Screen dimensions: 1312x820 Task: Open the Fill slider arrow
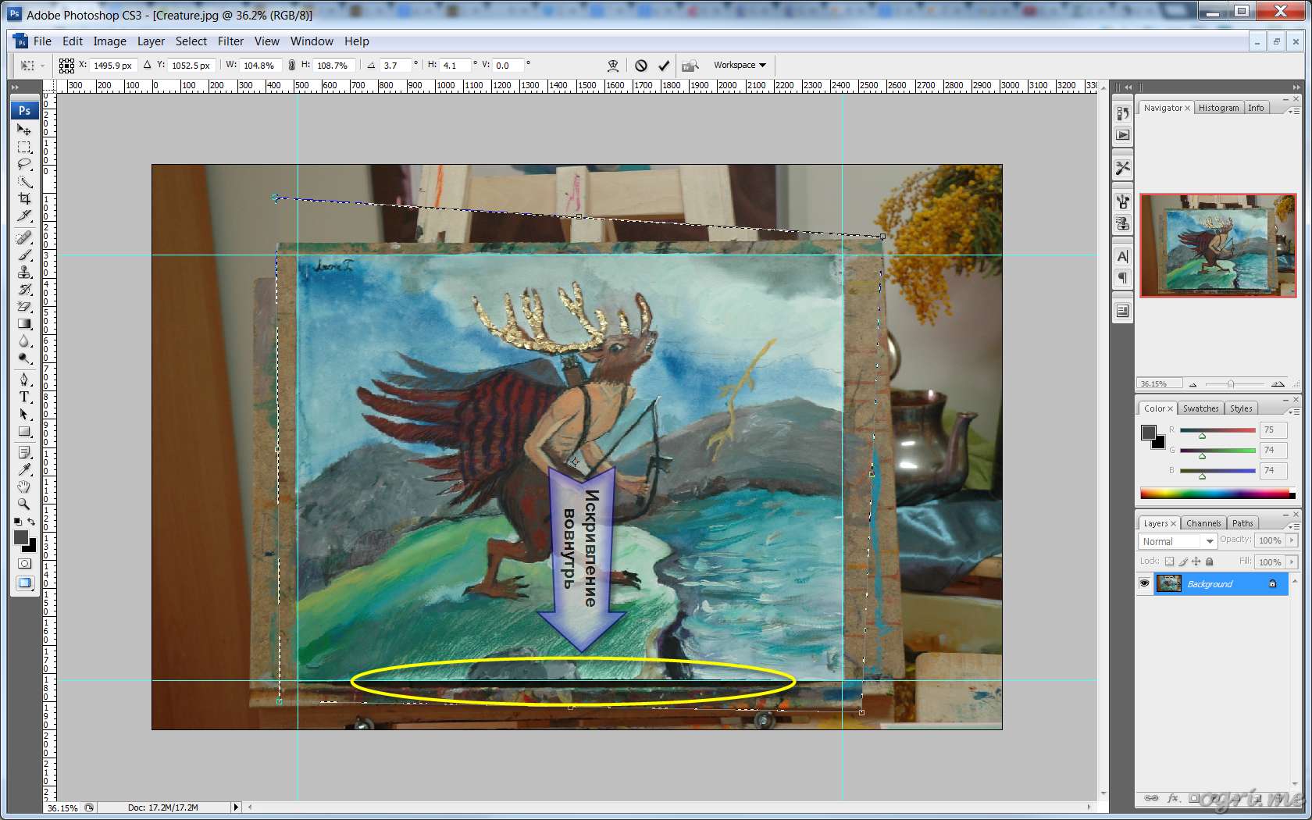click(1292, 562)
